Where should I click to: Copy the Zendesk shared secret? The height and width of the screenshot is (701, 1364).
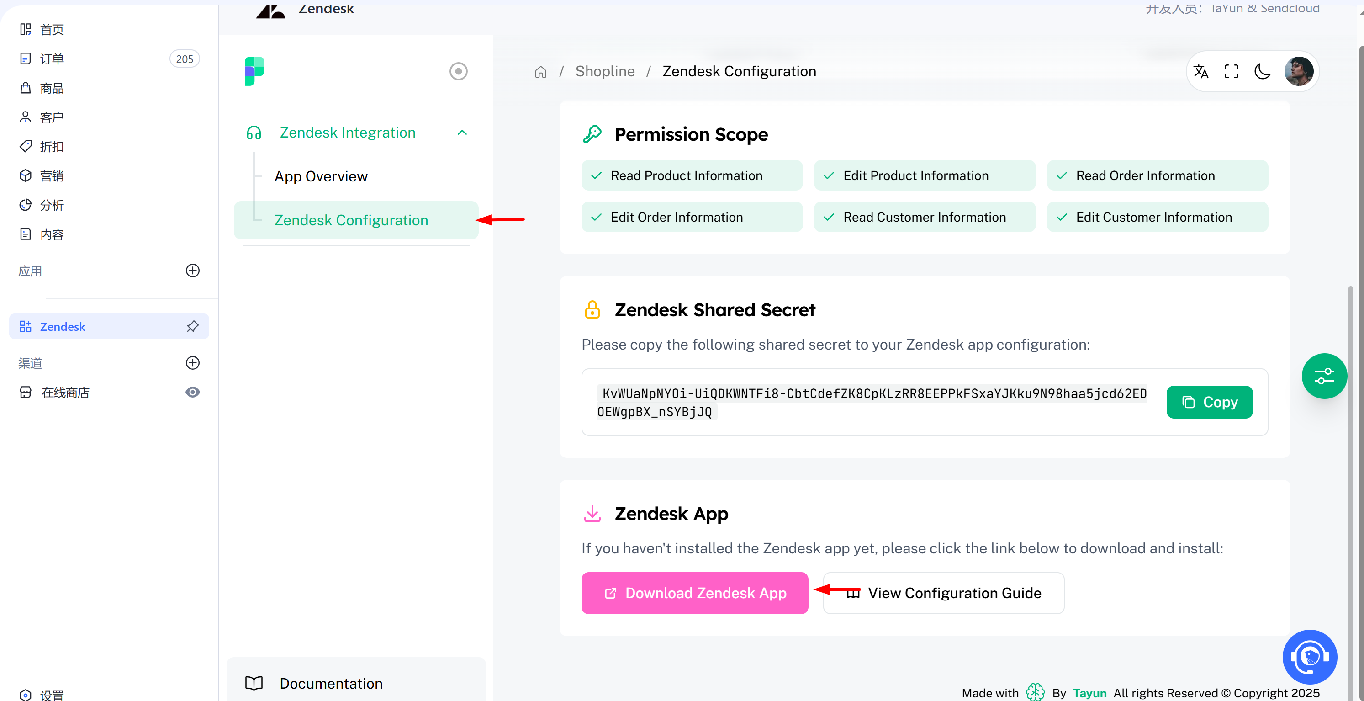pos(1210,402)
